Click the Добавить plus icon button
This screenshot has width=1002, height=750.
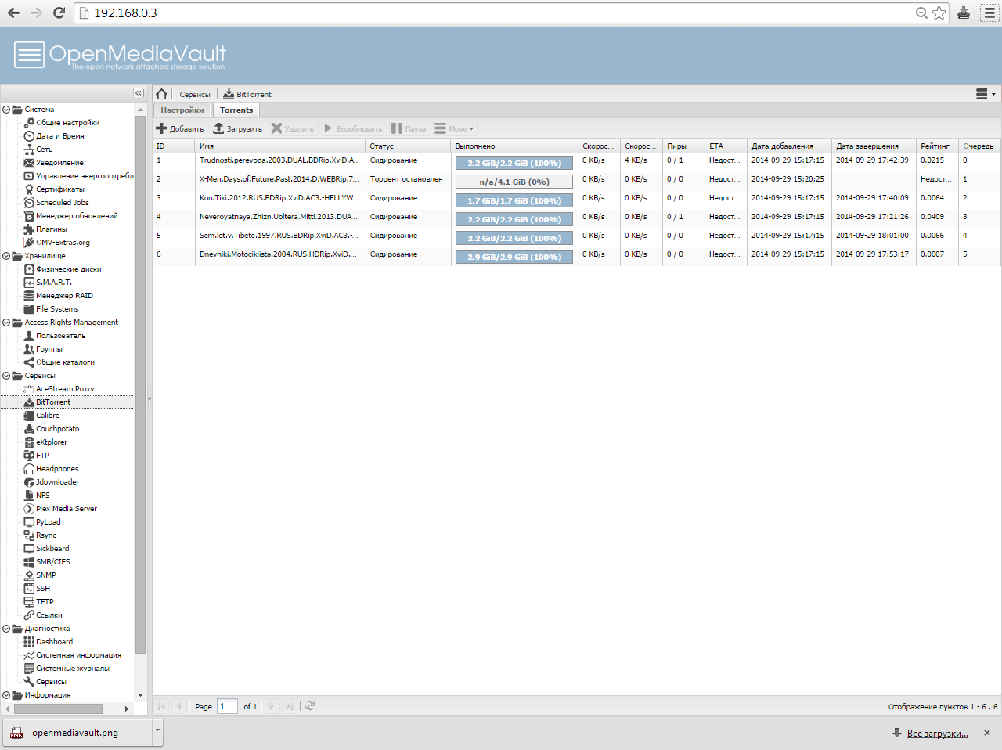(180, 128)
